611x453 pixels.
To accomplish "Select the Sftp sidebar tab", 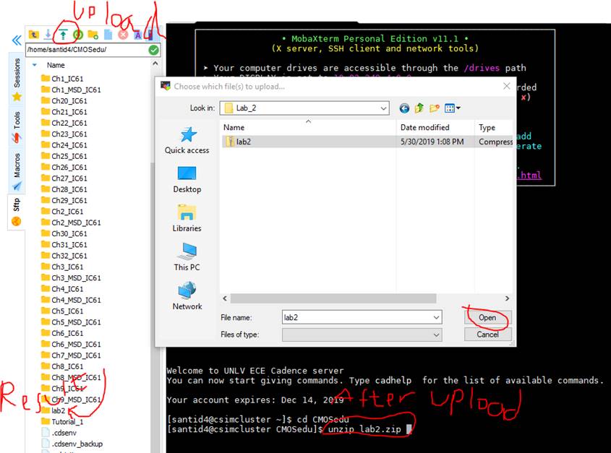I will 17,212.
